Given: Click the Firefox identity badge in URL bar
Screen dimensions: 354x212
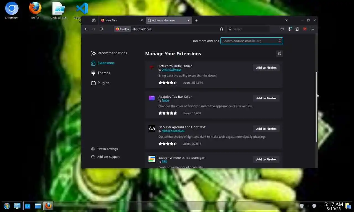Looking at the screenshot, I should [122, 29].
